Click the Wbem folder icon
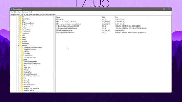Image resolution: width=182 pixels, height=102 pixels. pos(20,39)
